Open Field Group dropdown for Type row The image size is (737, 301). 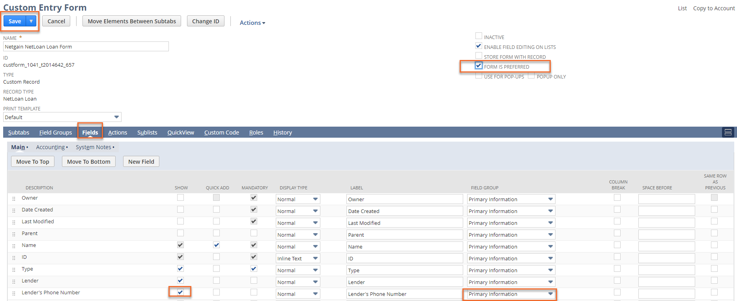pos(511,270)
